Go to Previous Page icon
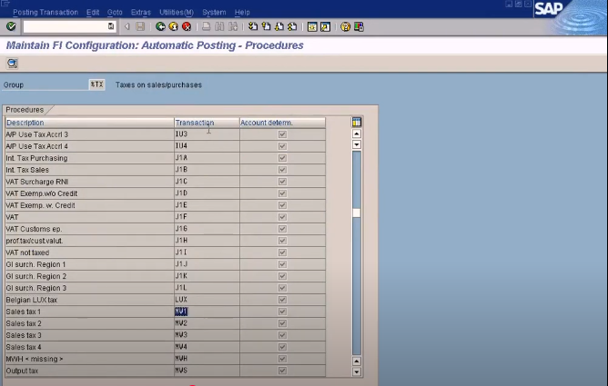The width and height of the screenshot is (608, 386). tap(266, 26)
